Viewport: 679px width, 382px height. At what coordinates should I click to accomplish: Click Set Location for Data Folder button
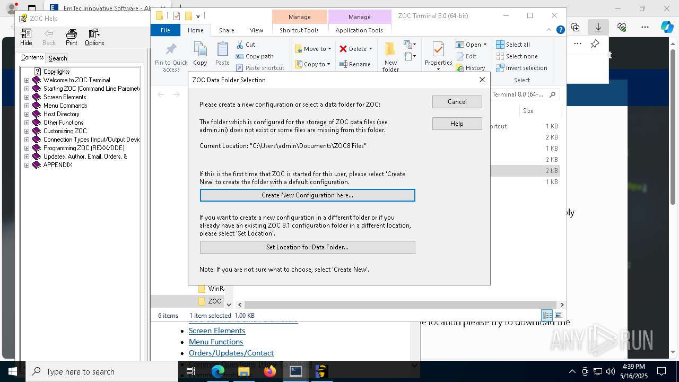[308, 247]
